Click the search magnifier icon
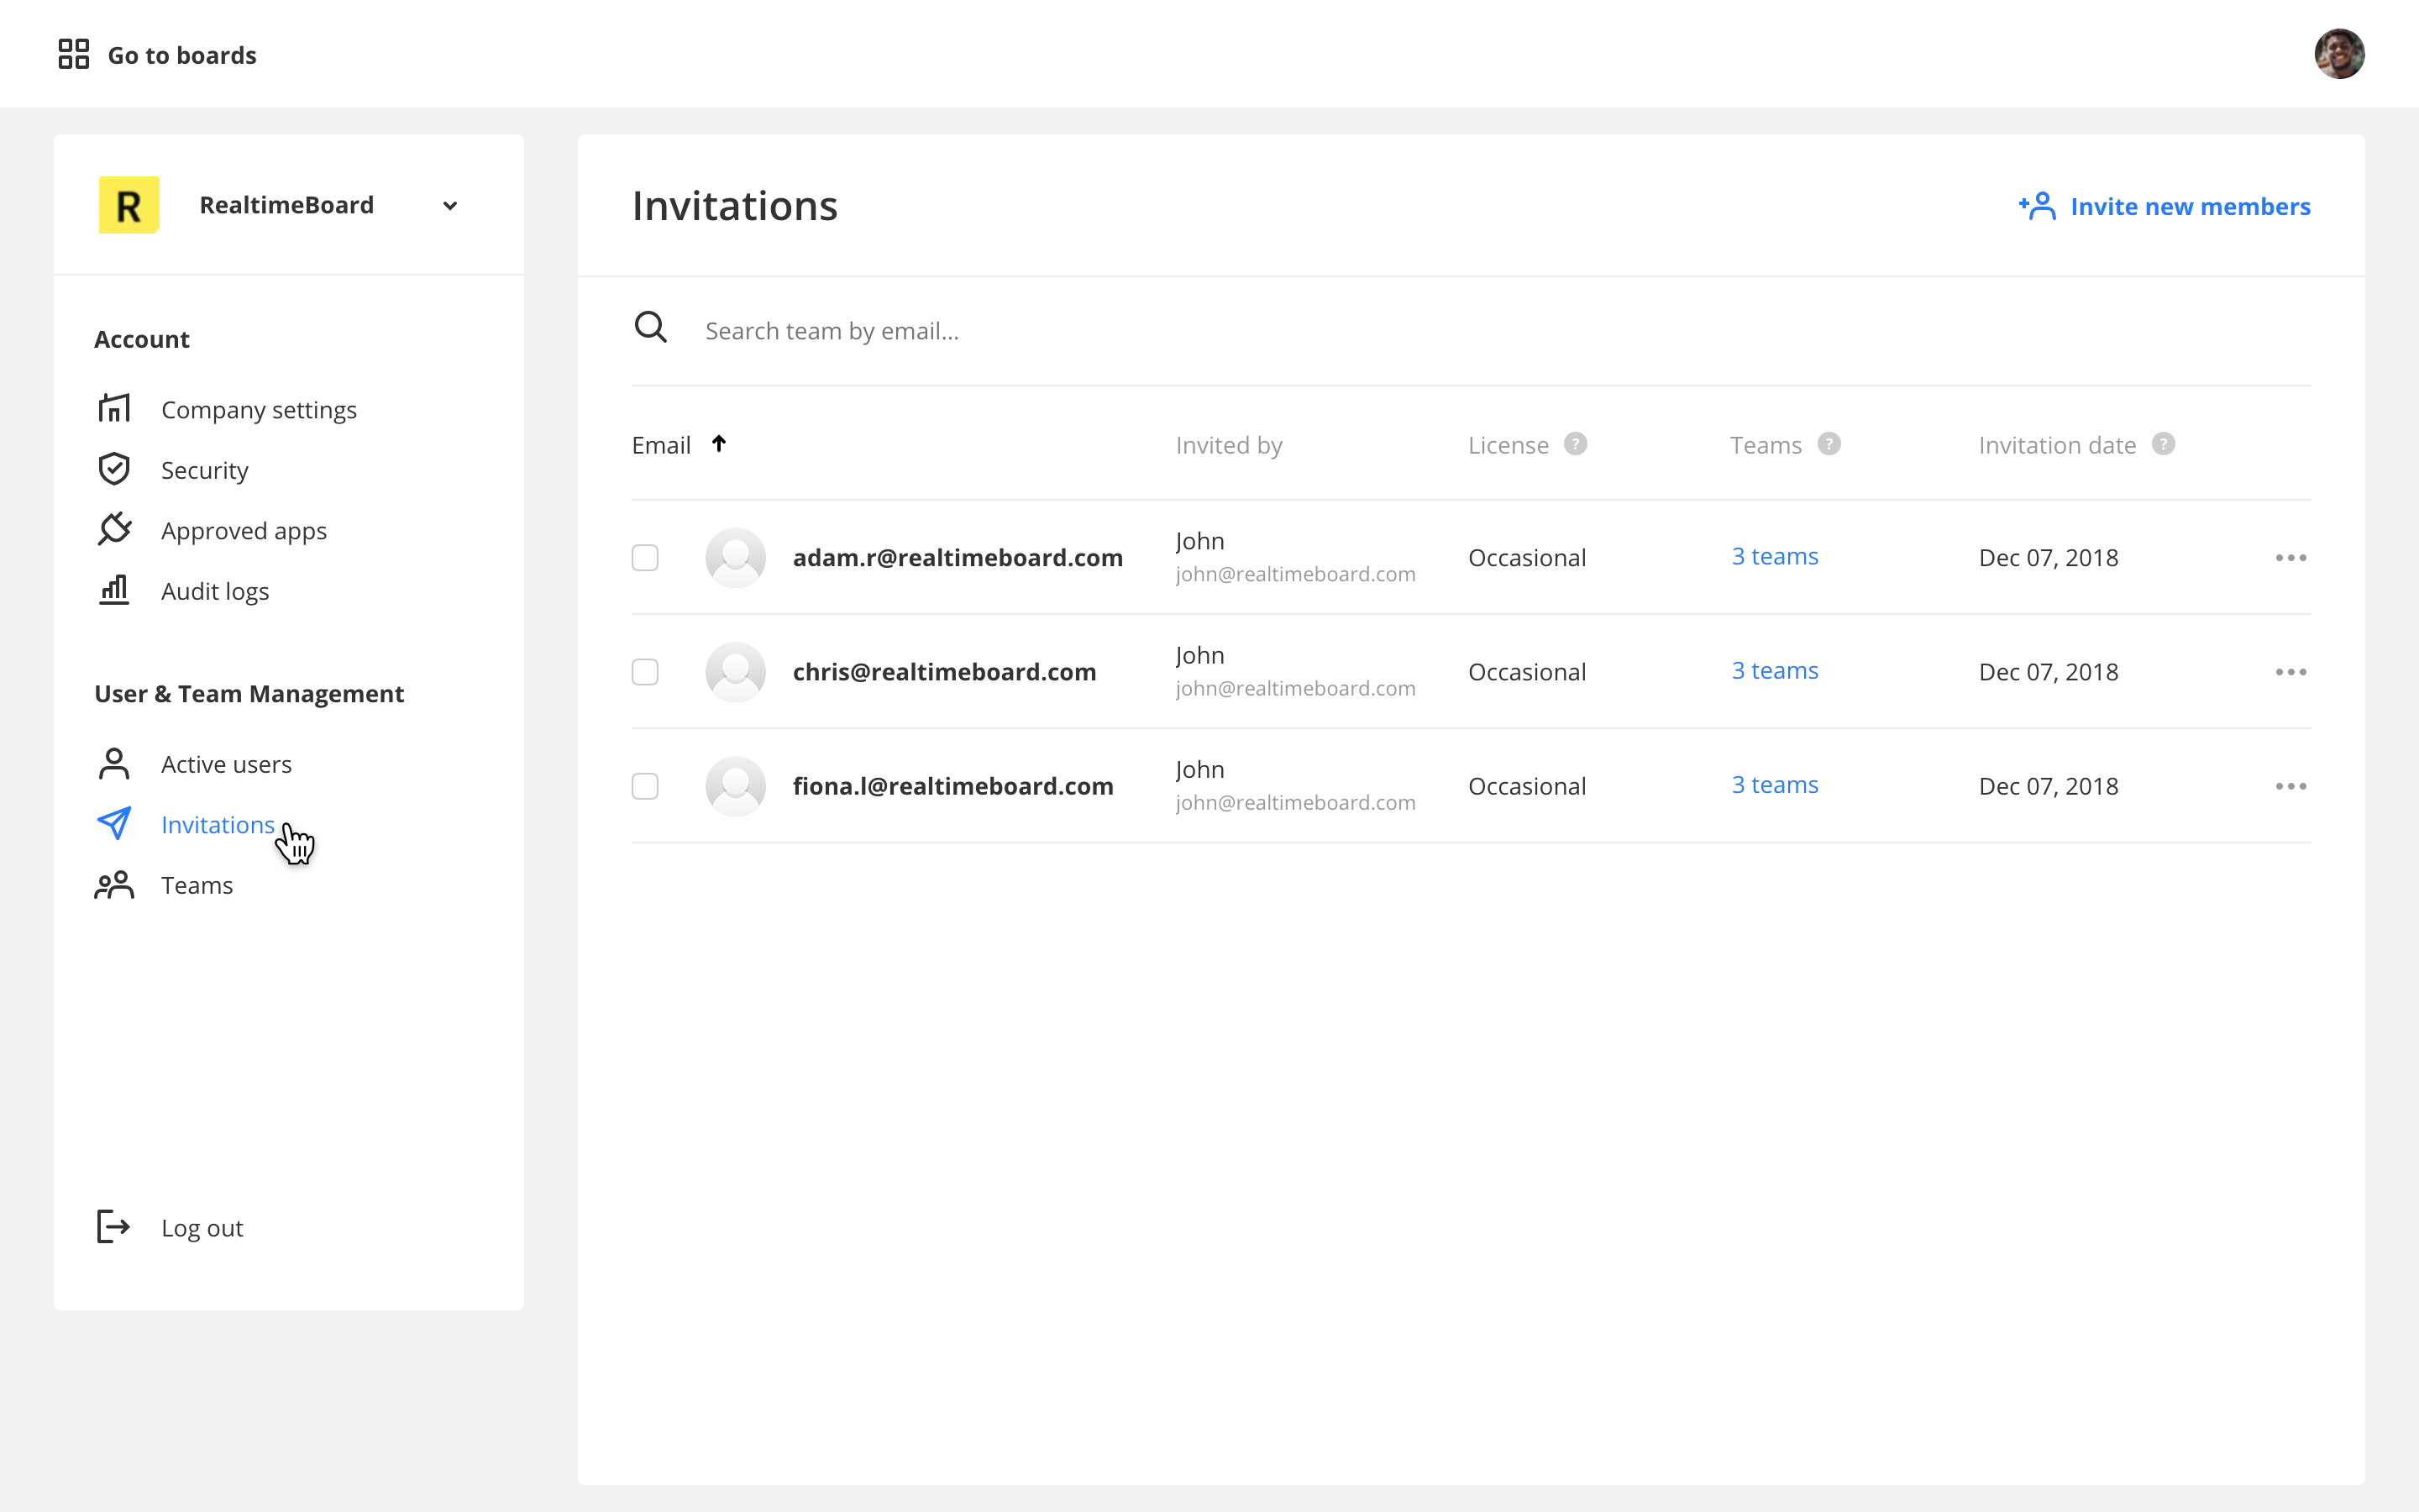 651,327
